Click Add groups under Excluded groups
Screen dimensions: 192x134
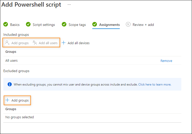[x=20, y=100]
